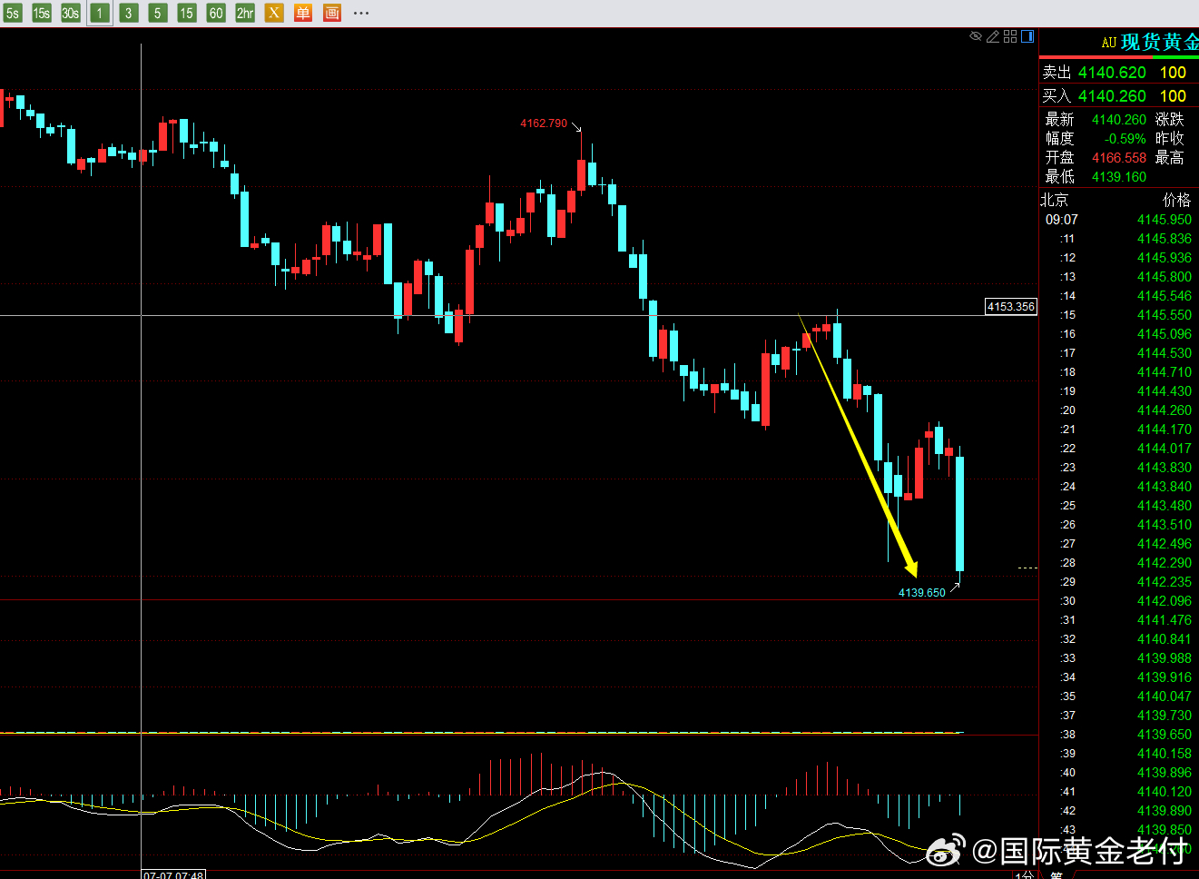Open the 画 drawing tools icon
Viewport: 1199px width, 879px height.
click(332, 13)
